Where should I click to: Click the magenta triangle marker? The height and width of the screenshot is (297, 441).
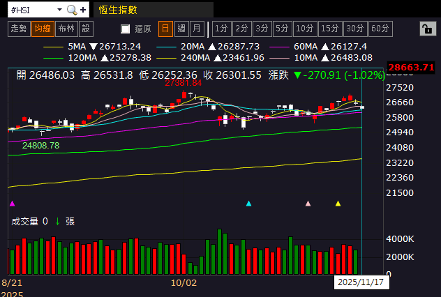click(x=12, y=204)
